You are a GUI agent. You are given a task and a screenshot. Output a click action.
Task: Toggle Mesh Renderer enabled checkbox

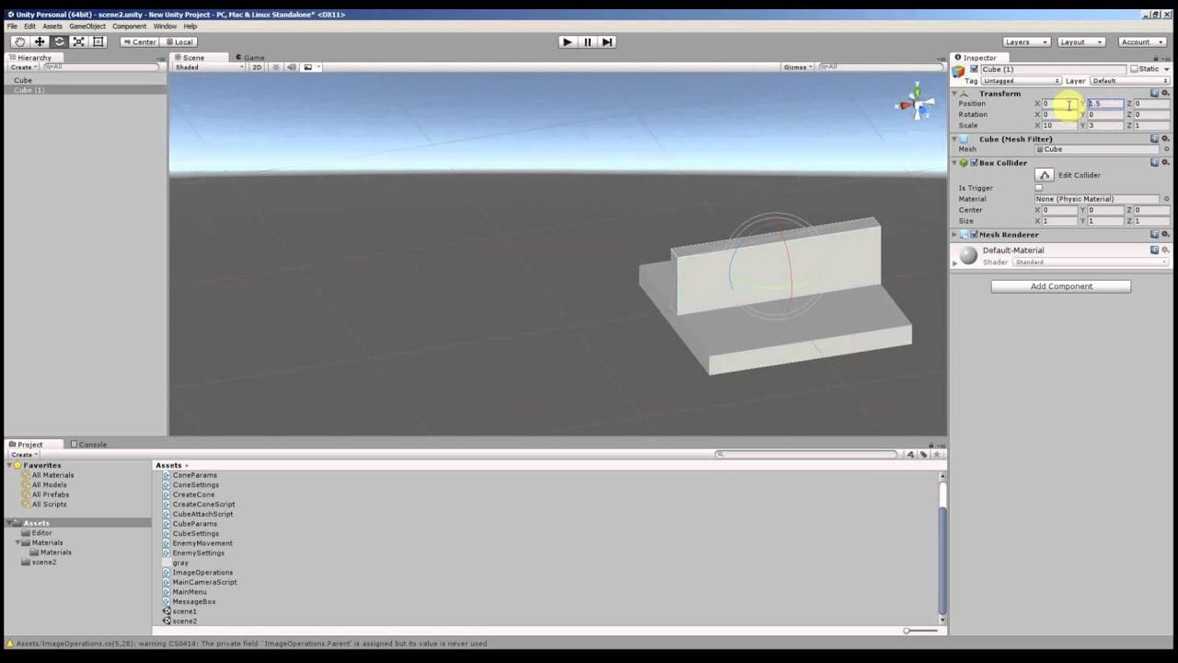click(974, 235)
